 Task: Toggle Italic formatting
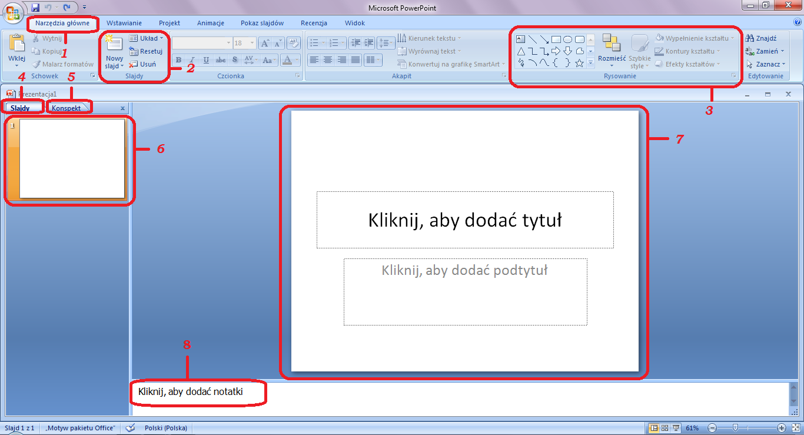(192, 60)
